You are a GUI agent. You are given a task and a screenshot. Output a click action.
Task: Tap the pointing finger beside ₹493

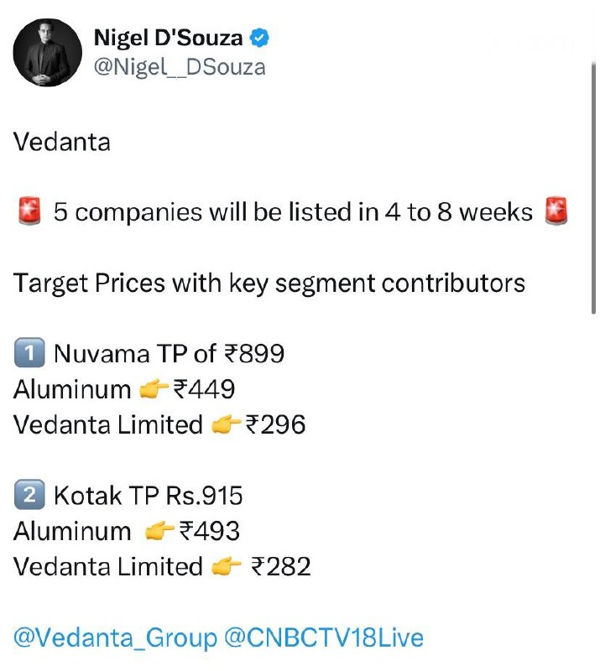[x=160, y=531]
